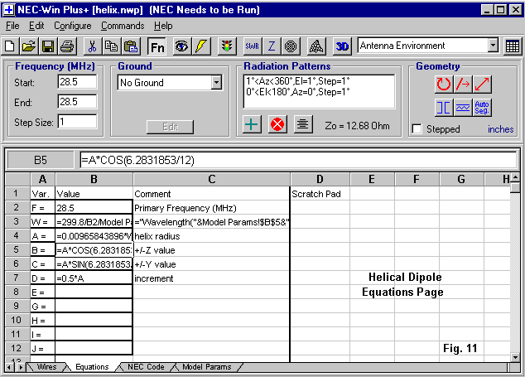Click the 3D view toolbar button
Viewport: 525px width, 377px height.
[x=343, y=46]
